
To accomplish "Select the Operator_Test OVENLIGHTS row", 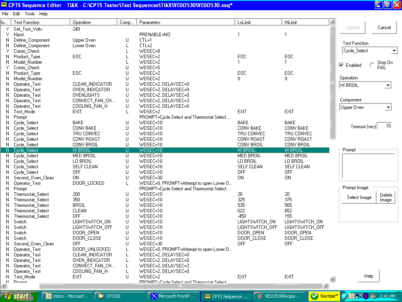I will [165, 95].
